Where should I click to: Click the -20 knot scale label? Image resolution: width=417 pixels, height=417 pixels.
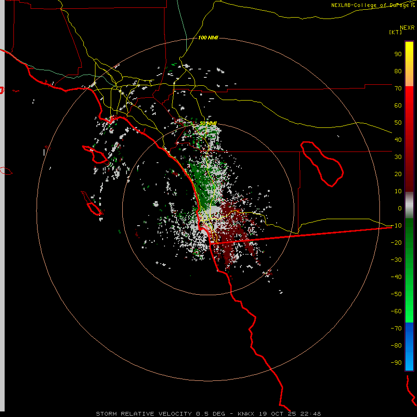(x=396, y=243)
